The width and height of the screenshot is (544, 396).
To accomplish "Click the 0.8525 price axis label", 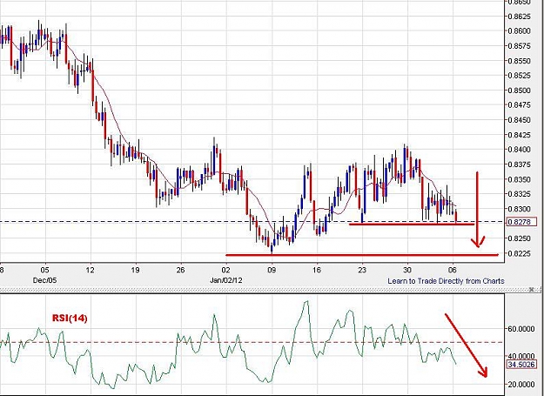I will point(519,75).
